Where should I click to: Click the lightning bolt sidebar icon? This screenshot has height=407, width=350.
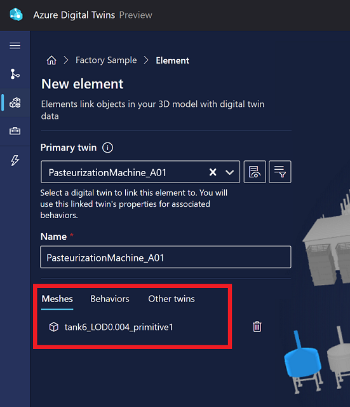click(x=15, y=160)
